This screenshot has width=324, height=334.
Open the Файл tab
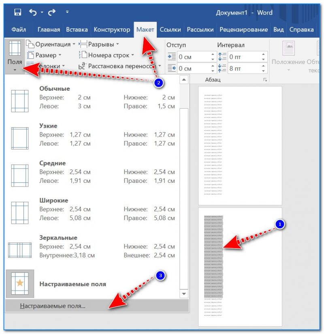19,30
